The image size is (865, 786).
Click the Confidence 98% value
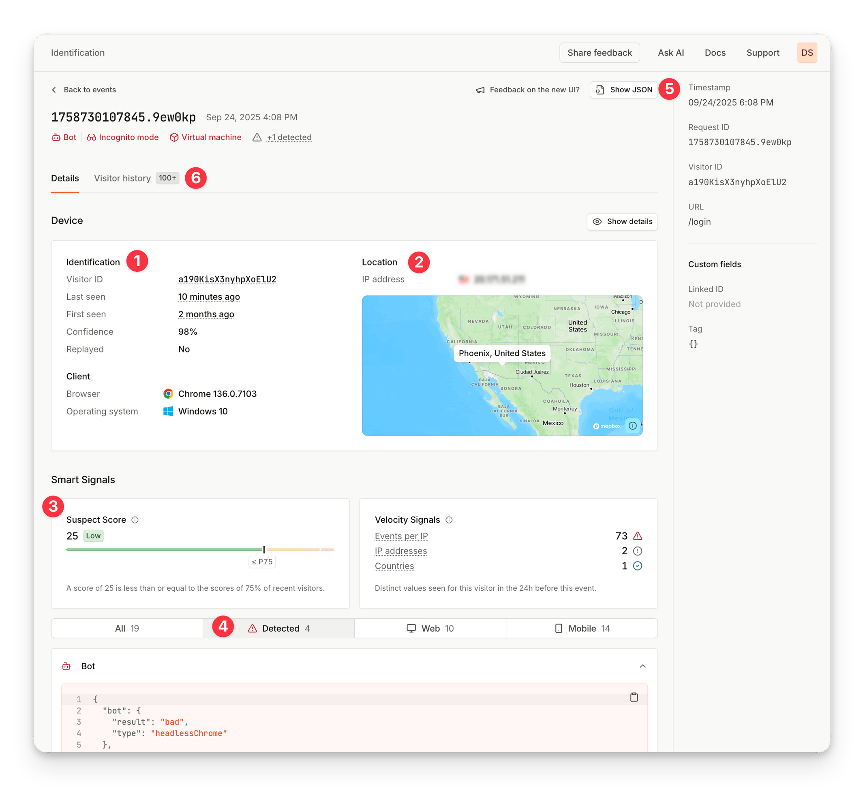[188, 332]
